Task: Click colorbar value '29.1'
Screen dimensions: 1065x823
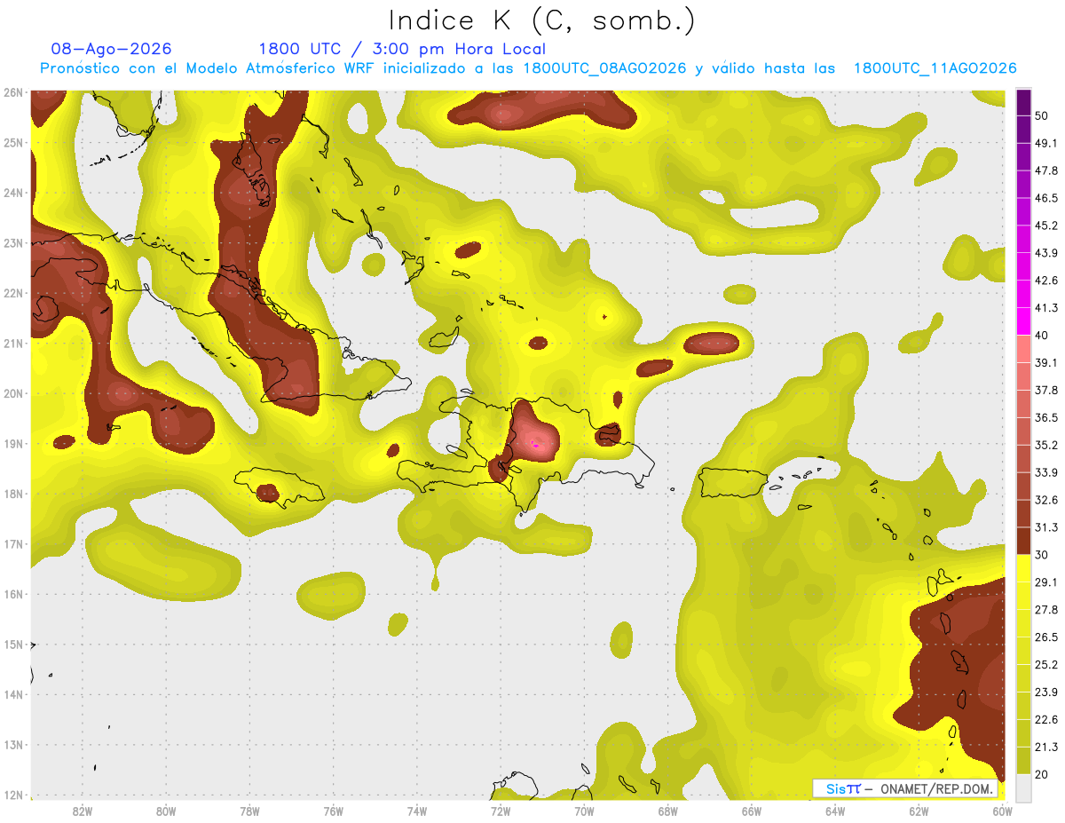Action: tap(1045, 582)
